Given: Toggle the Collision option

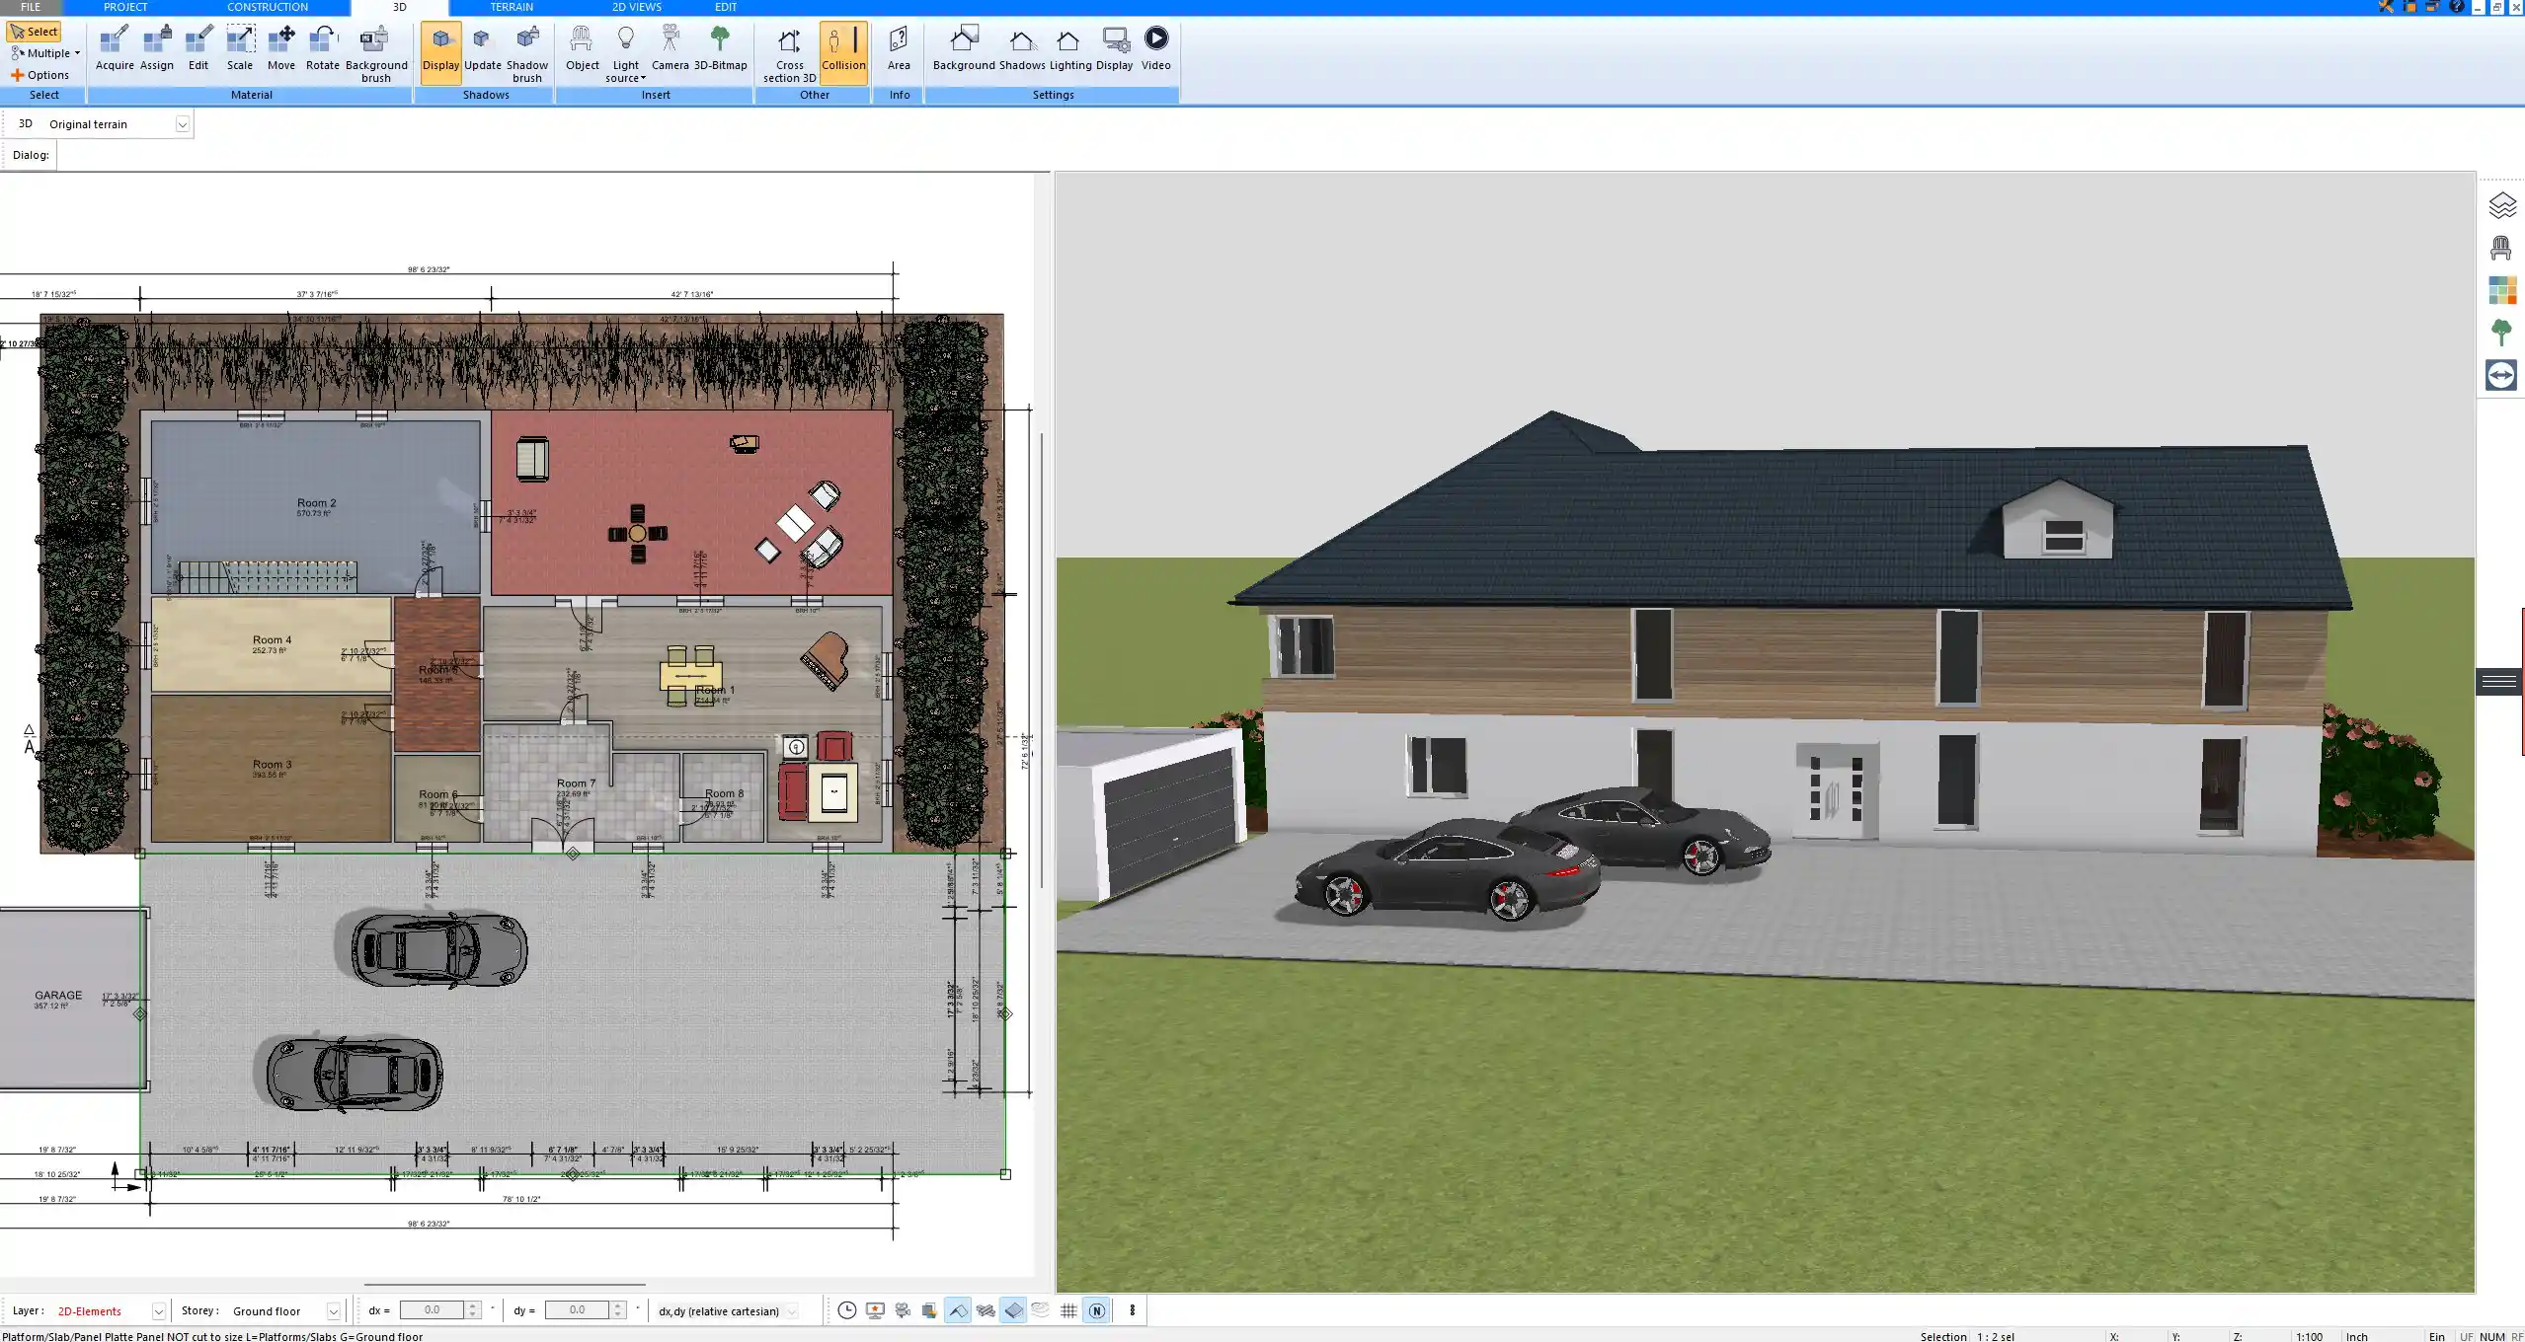Looking at the screenshot, I should coord(843,51).
